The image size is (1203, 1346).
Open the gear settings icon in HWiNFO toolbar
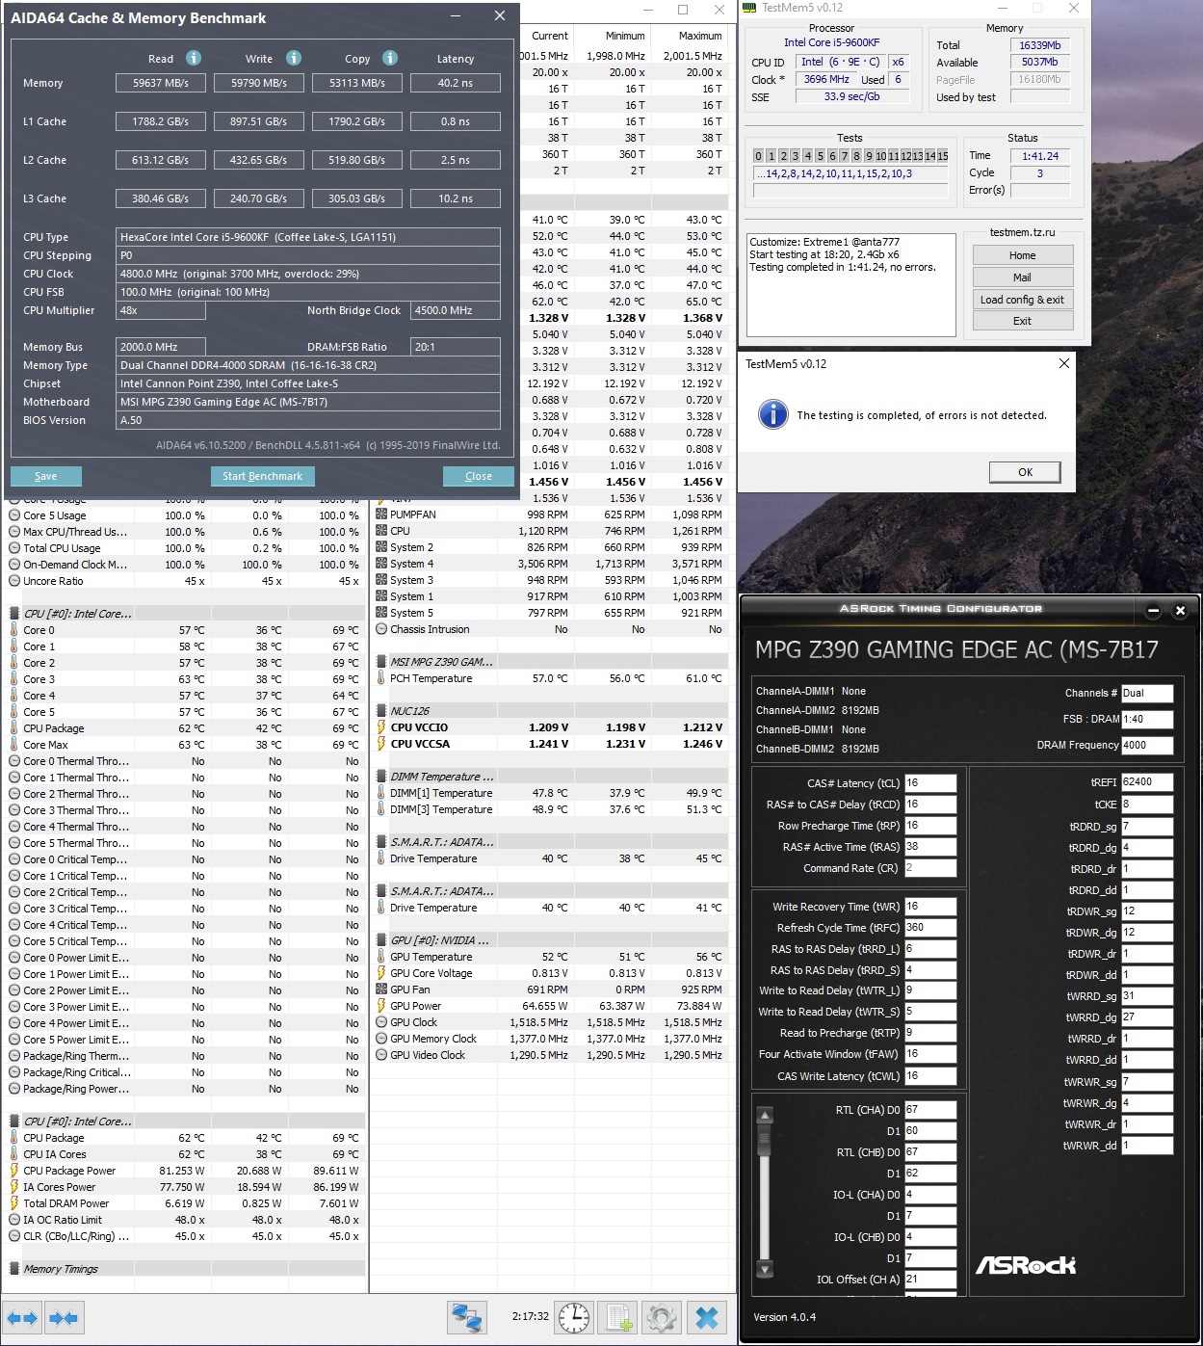pos(662,1317)
